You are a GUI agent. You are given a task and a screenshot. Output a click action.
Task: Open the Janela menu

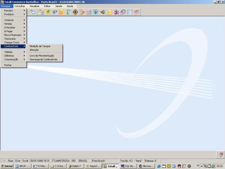59,6
